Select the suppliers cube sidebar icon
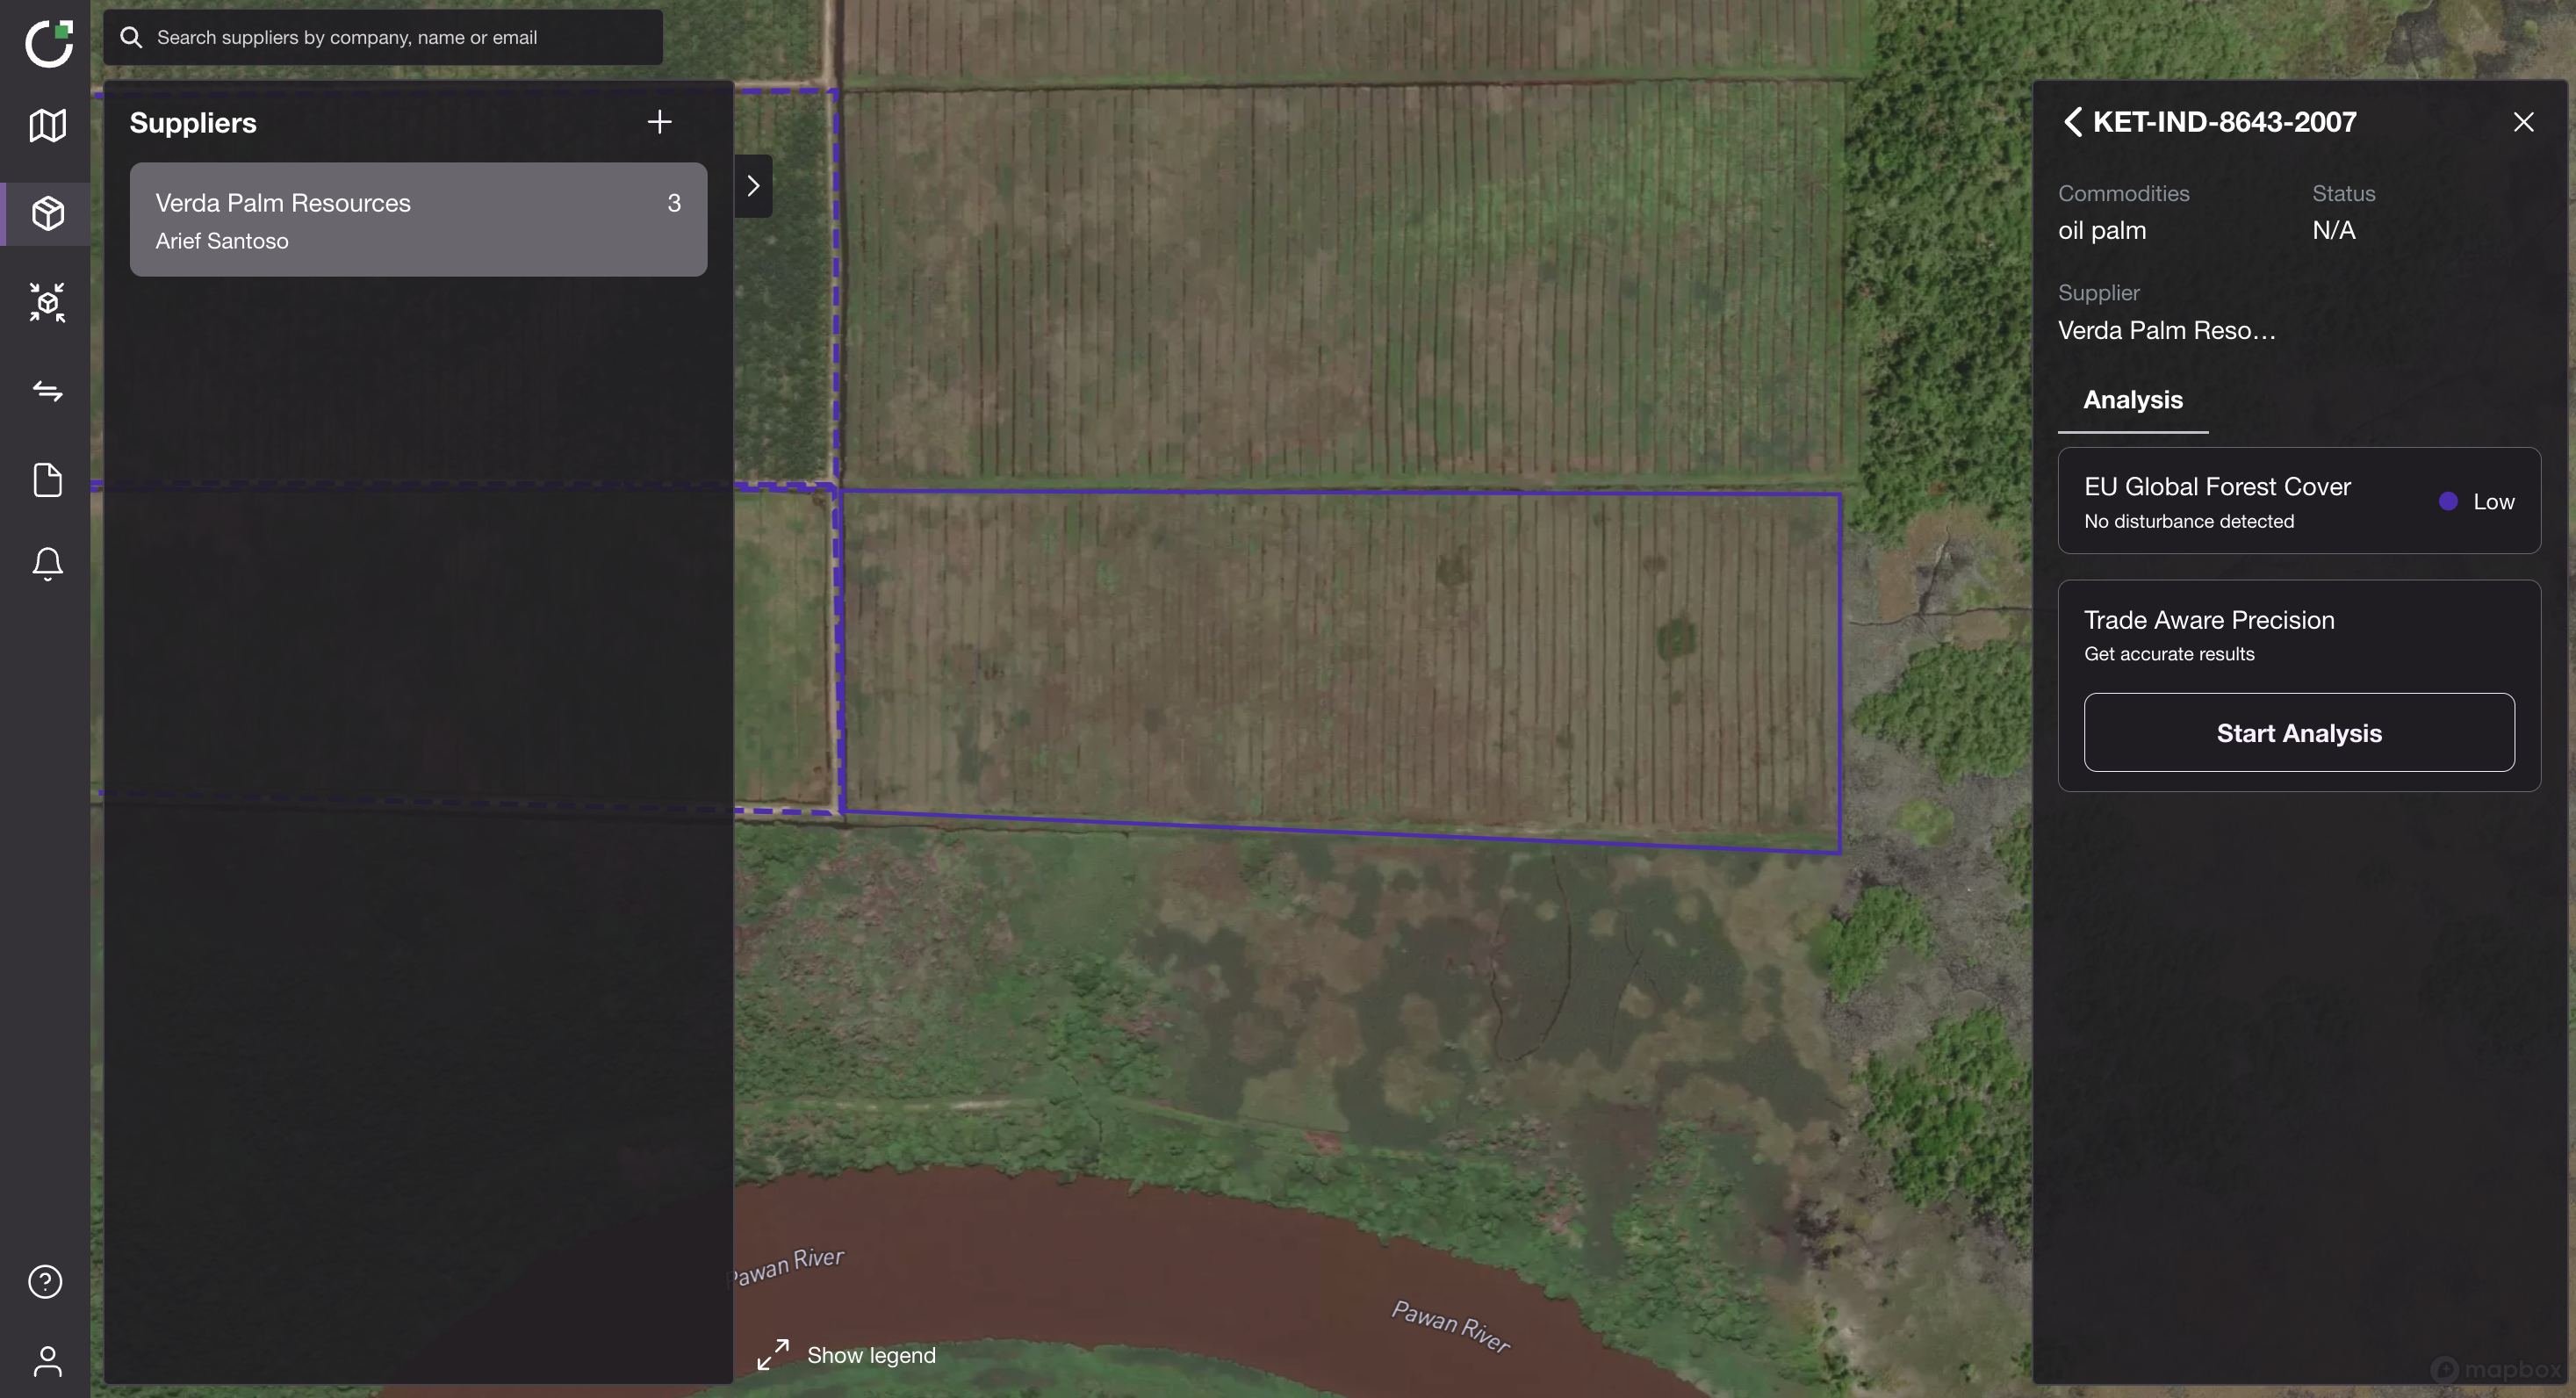The width and height of the screenshot is (2576, 1398). (47, 213)
